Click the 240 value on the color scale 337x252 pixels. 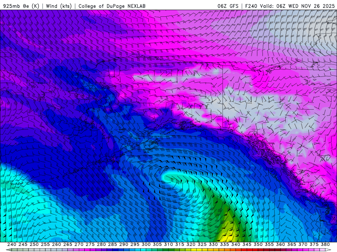(x=12, y=244)
